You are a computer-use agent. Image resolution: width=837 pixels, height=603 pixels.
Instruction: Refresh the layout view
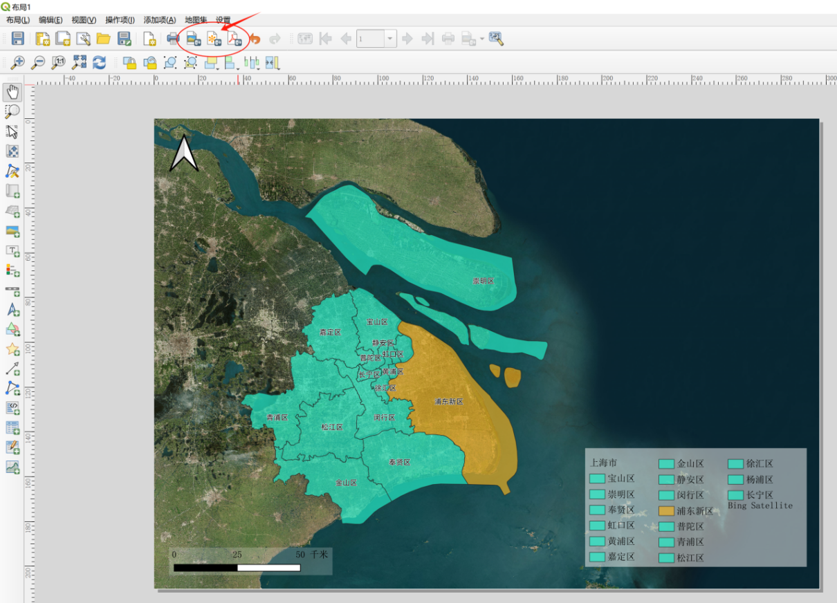click(x=100, y=62)
